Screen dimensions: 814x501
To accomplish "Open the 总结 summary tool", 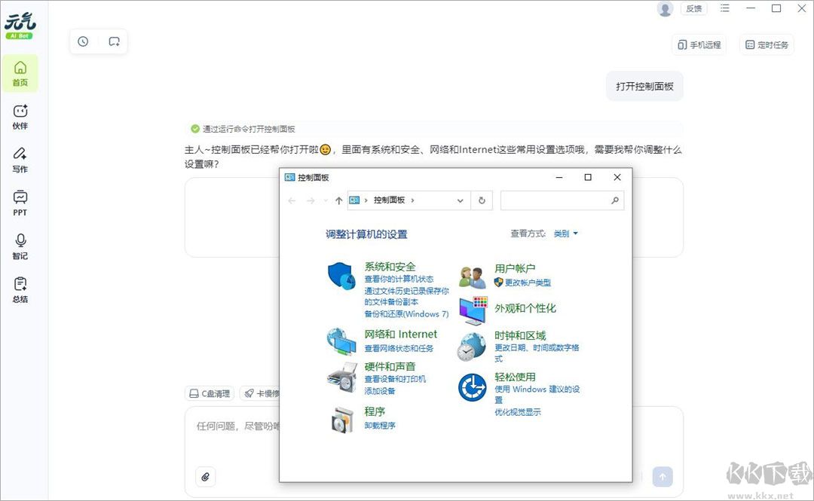I will tap(20, 289).
